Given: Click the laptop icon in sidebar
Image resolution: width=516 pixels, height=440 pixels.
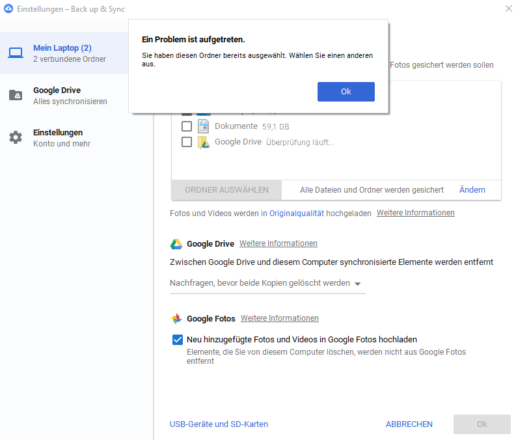Looking at the screenshot, I should coord(16,53).
